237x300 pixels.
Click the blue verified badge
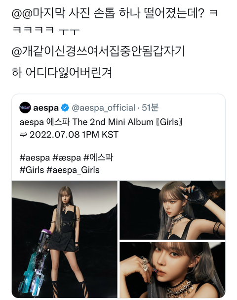(x=65, y=108)
